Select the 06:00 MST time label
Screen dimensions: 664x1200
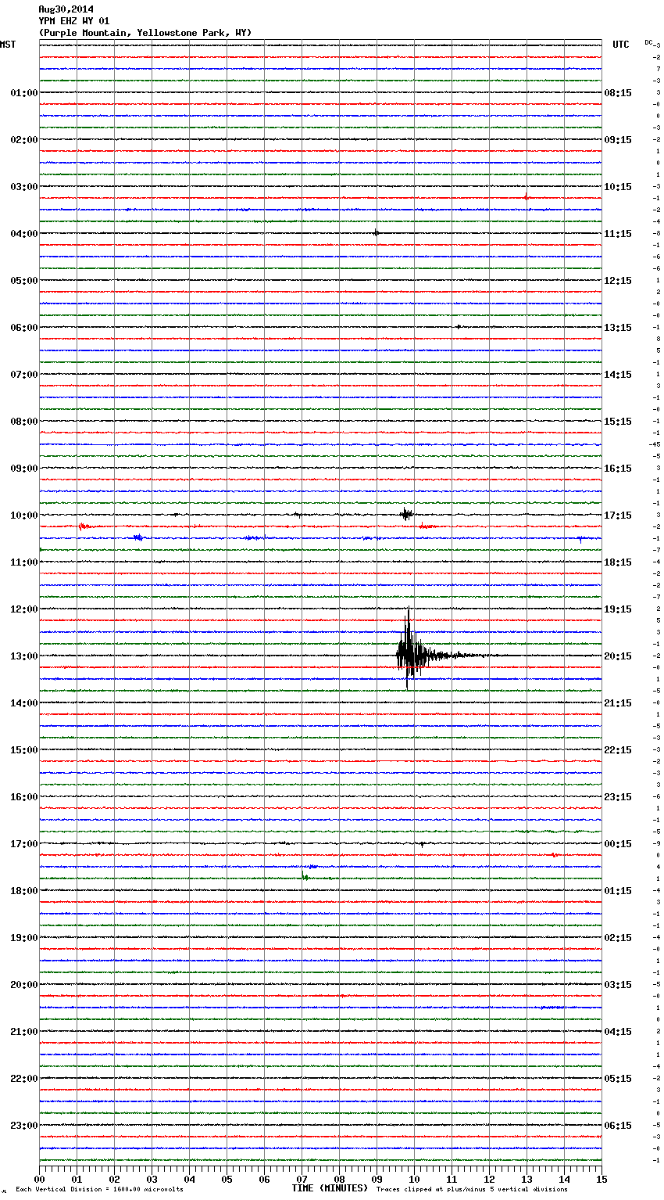pyautogui.click(x=24, y=328)
